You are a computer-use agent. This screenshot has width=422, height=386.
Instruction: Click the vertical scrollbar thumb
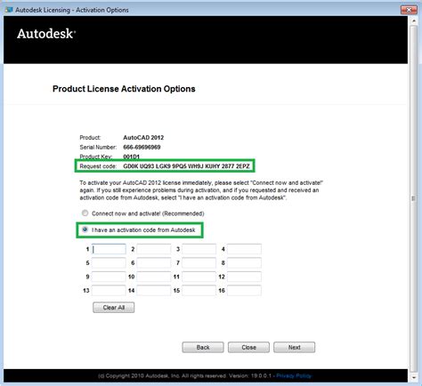[x=414, y=198]
